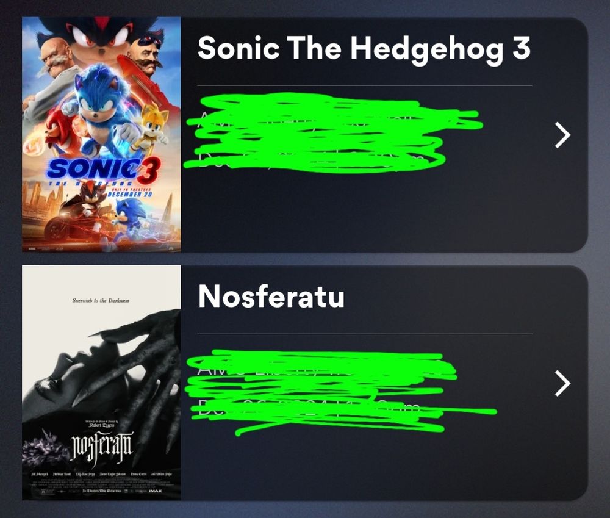Select the Nosferatu title text

point(271,296)
